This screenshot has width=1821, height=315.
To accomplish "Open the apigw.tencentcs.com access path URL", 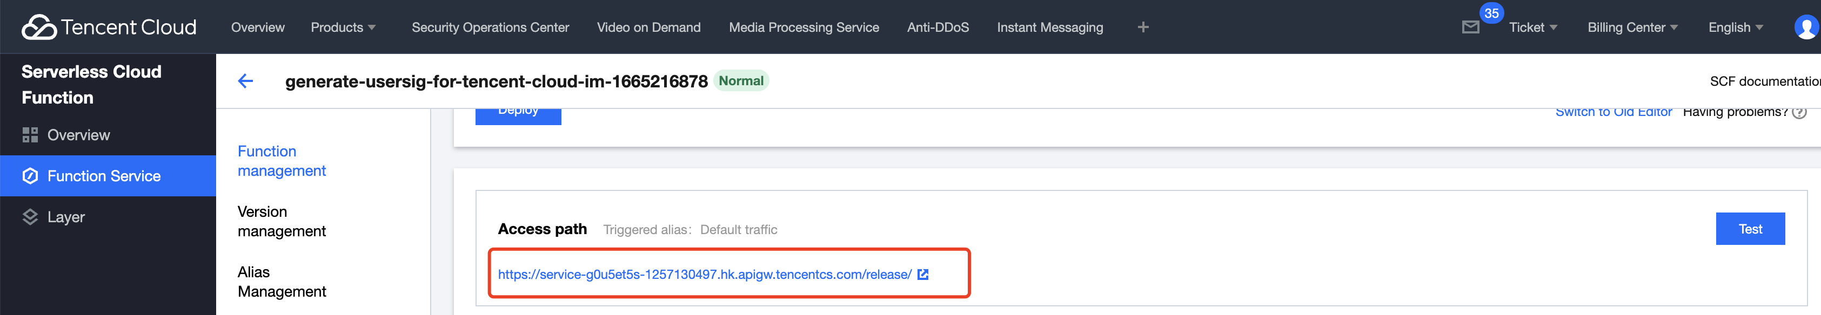I will coord(704,274).
